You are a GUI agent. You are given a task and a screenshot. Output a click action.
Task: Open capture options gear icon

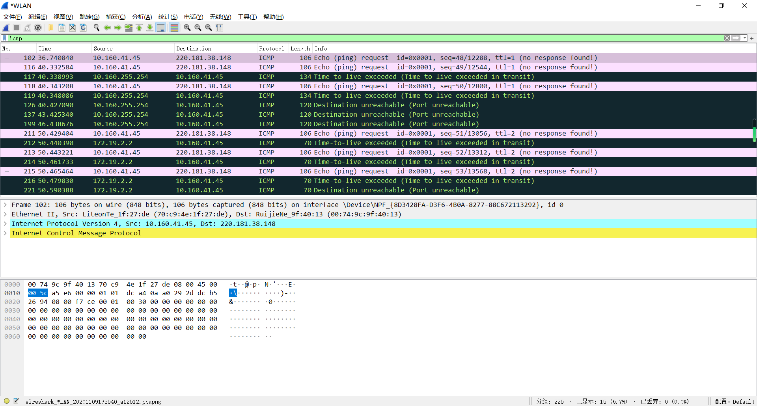coord(38,28)
